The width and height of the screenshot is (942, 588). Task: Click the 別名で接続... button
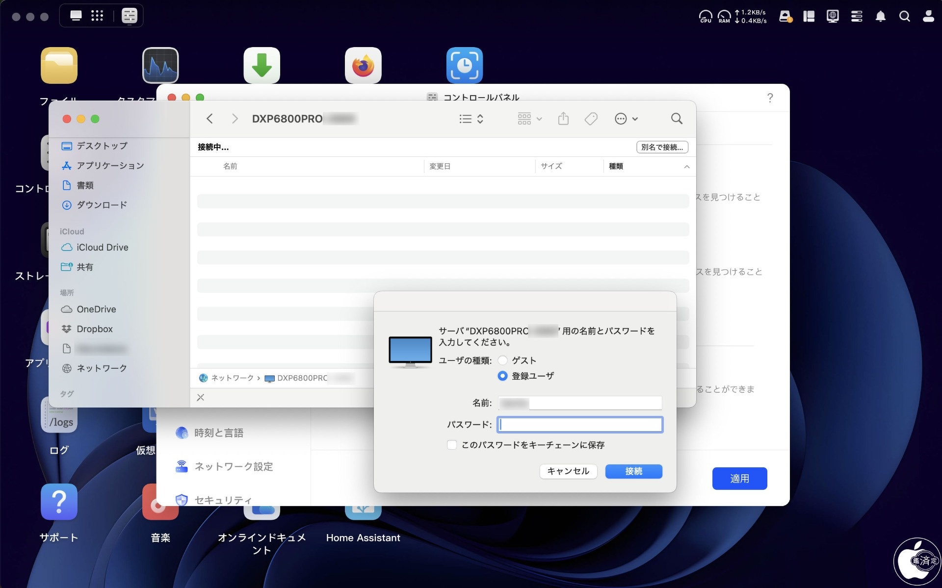click(x=662, y=147)
